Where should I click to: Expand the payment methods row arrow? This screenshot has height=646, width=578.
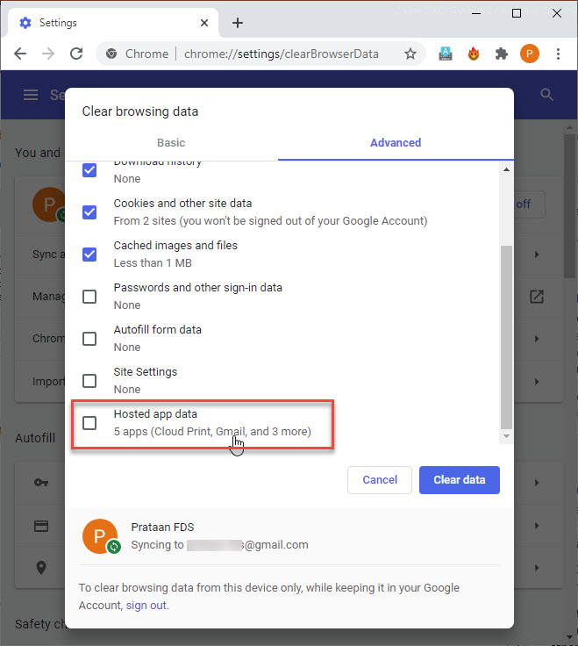(x=537, y=526)
